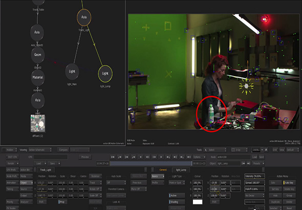
Task: Toggle the Shading button
Action: pyautogui.click(x=177, y=202)
